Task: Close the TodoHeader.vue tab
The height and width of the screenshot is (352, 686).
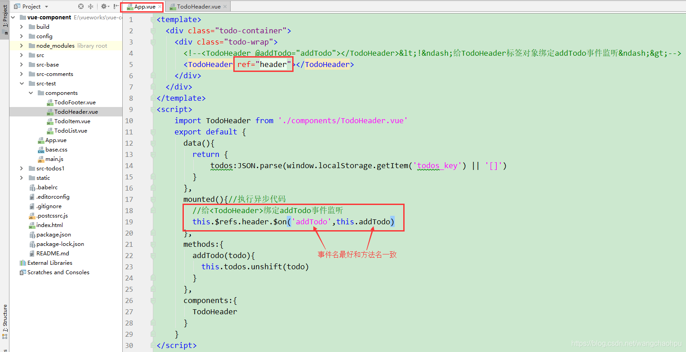Action: pyautogui.click(x=225, y=7)
